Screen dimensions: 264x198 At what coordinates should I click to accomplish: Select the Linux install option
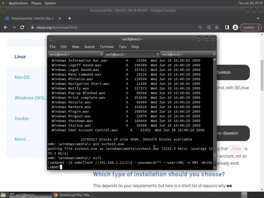[x=20, y=56]
